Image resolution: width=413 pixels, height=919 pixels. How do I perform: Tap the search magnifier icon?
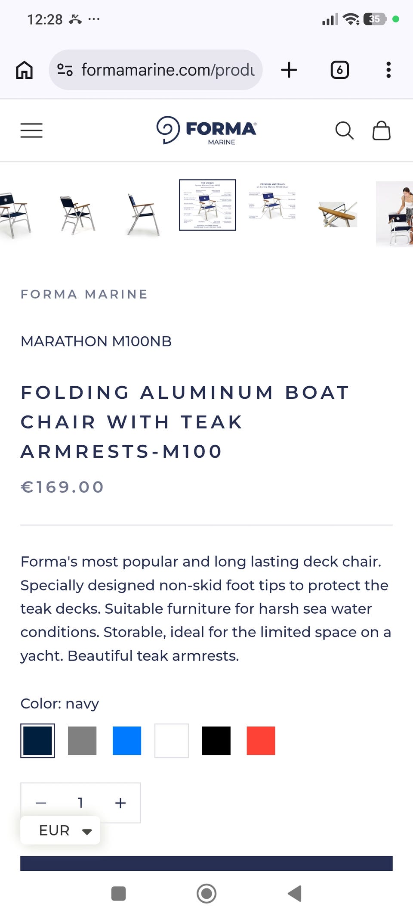click(x=344, y=130)
